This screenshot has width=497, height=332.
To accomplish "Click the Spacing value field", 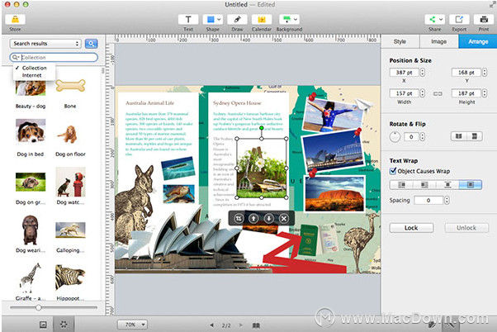I will pyautogui.click(x=428, y=200).
